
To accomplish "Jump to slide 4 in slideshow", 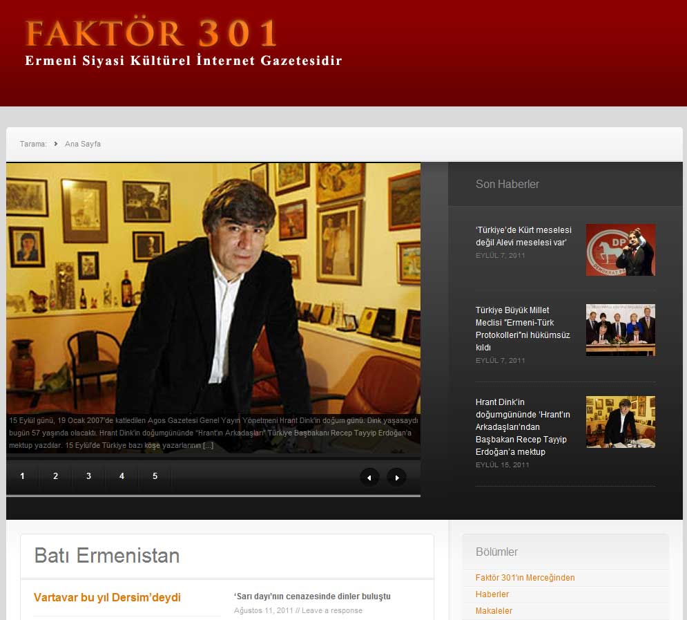I will coord(122,476).
